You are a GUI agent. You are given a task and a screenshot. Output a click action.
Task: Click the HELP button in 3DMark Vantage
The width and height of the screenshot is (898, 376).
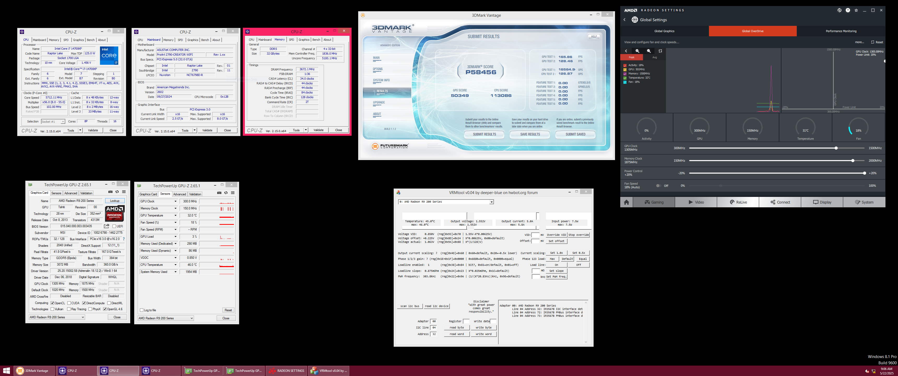coord(594,36)
